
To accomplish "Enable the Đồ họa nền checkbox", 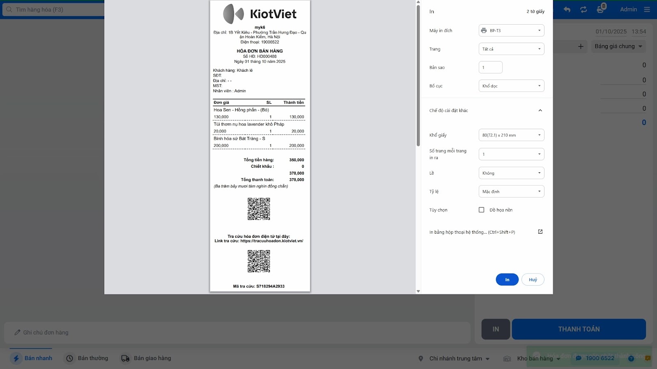I will [481, 210].
